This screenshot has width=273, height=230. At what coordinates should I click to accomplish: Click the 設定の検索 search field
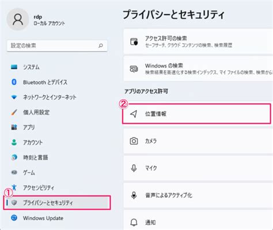tap(57, 46)
